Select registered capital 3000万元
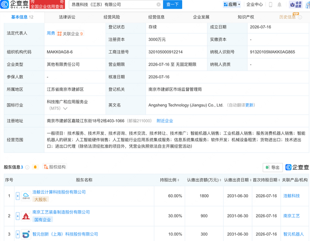 (157, 40)
